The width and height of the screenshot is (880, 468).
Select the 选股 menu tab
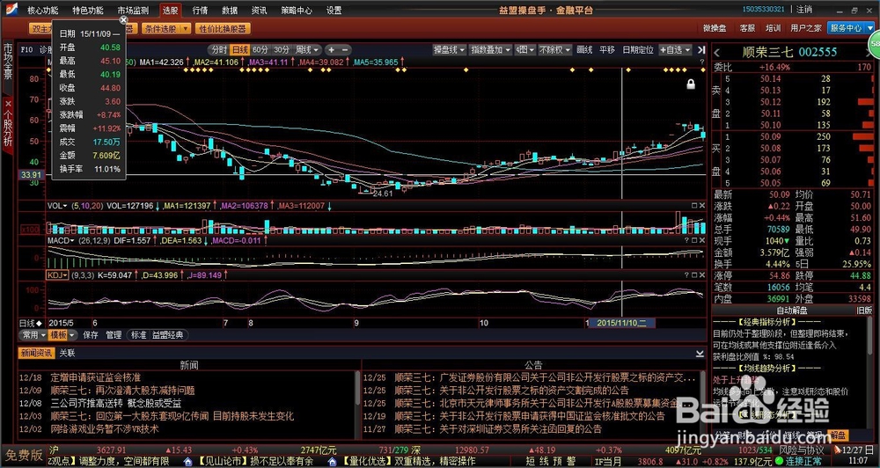point(170,10)
